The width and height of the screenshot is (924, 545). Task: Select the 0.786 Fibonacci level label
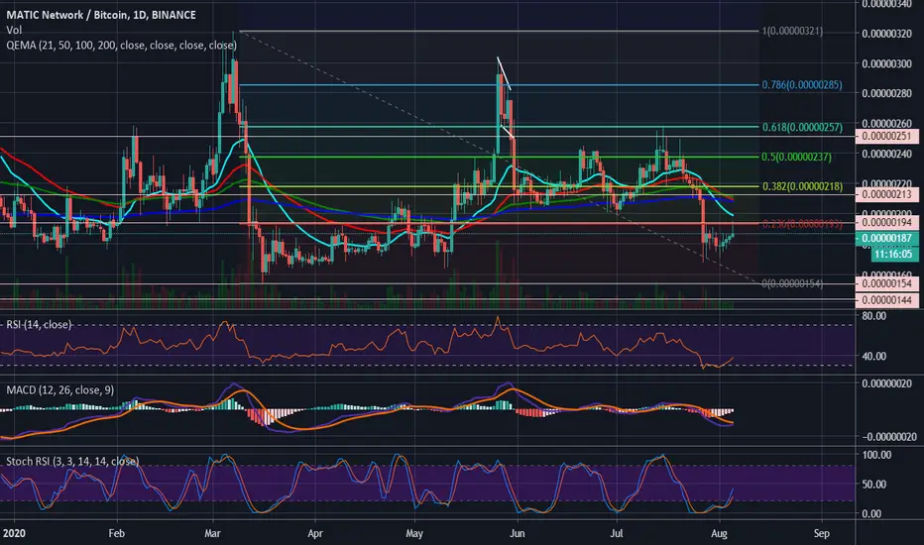802,85
